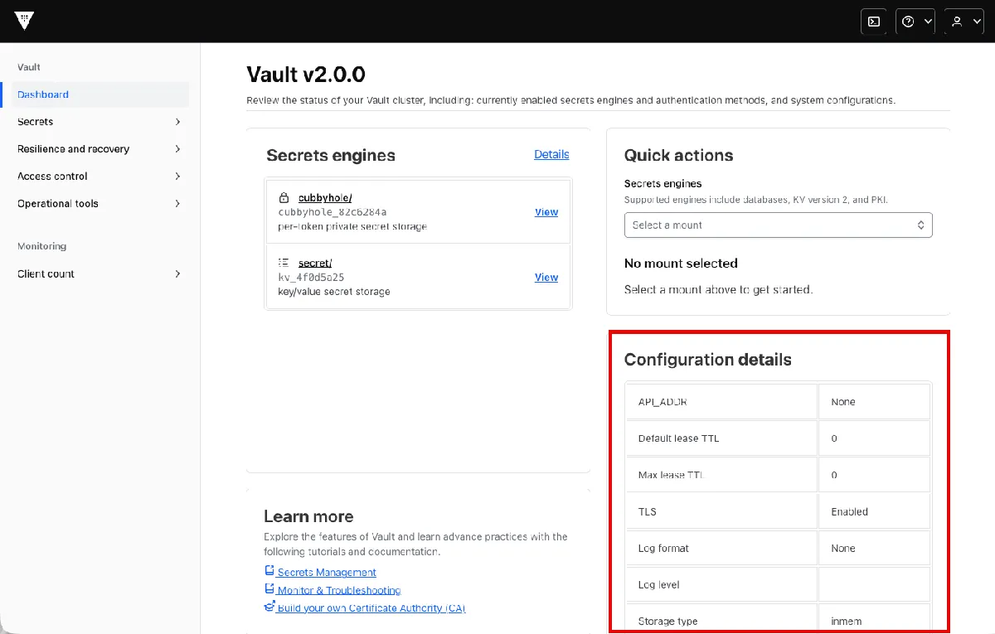Open Build your own Certificate Authority link
Image resolution: width=995 pixels, height=634 pixels.
(371, 607)
